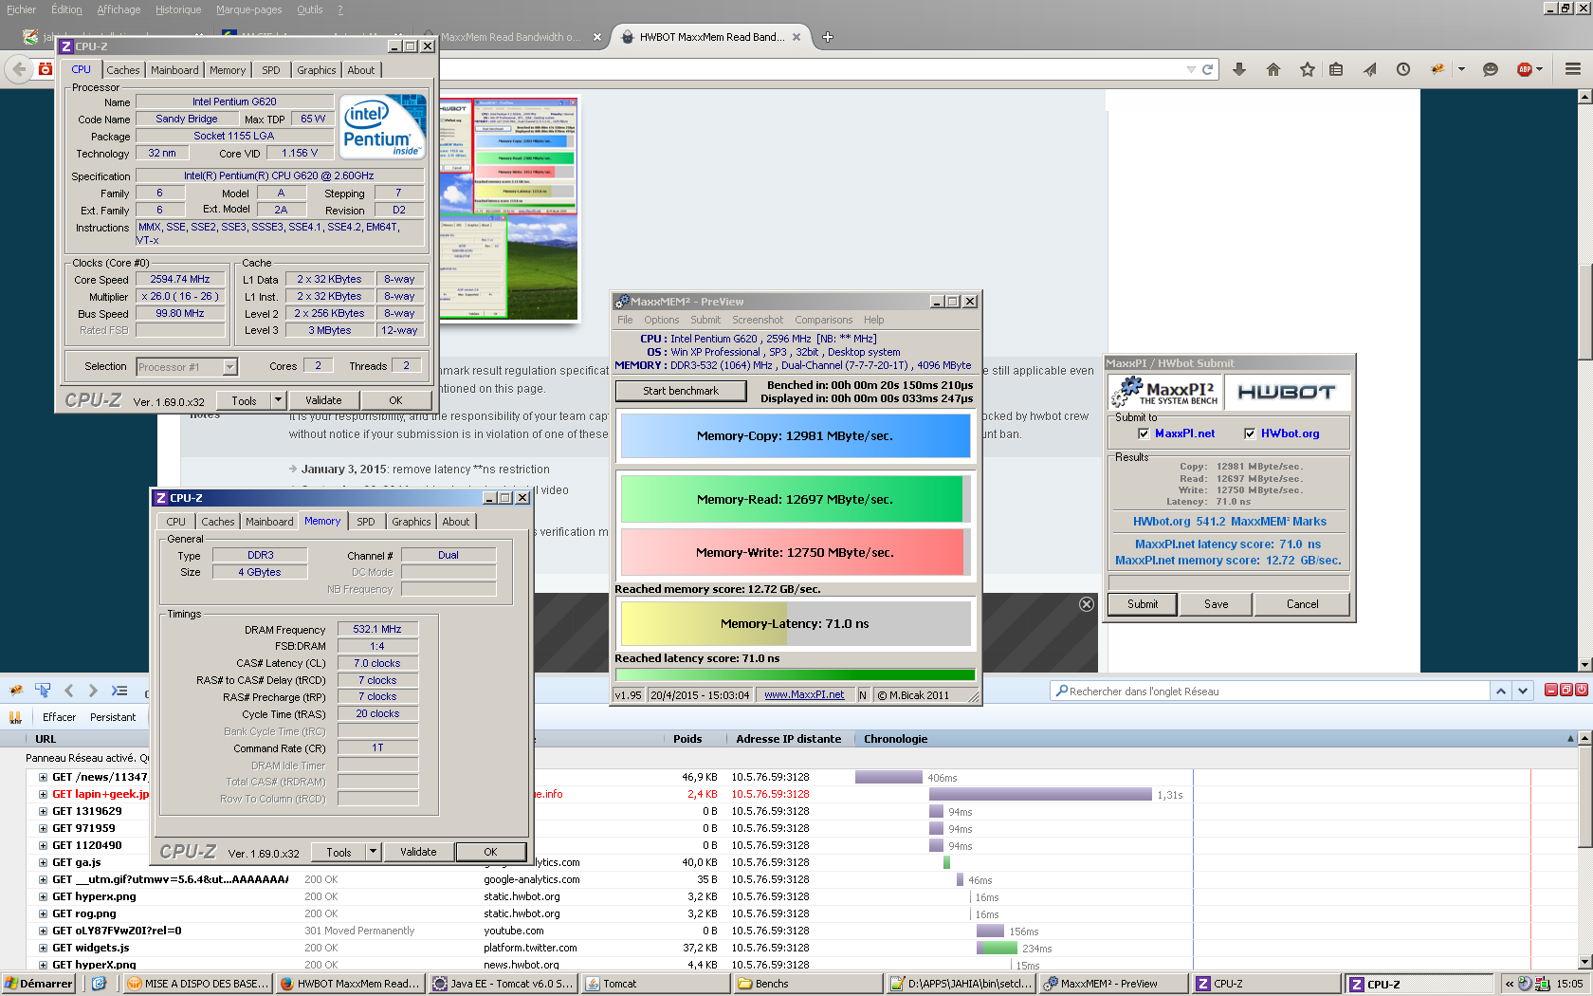Toggle Persistant option in Net panel

pyautogui.click(x=113, y=717)
